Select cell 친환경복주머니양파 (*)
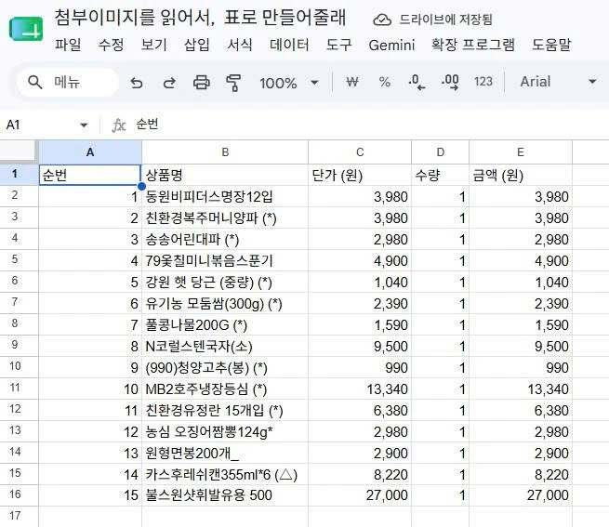 (x=225, y=217)
